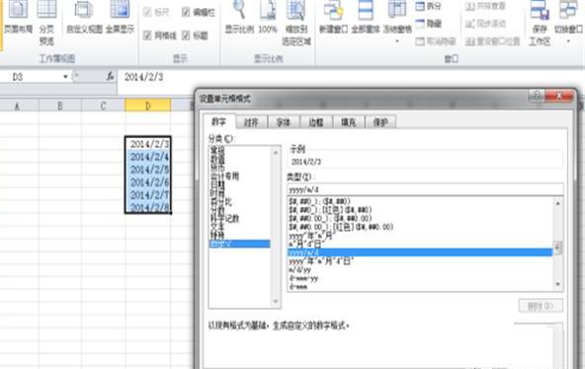
Task: Switch to the Border tab (边框)
Action: pos(316,121)
